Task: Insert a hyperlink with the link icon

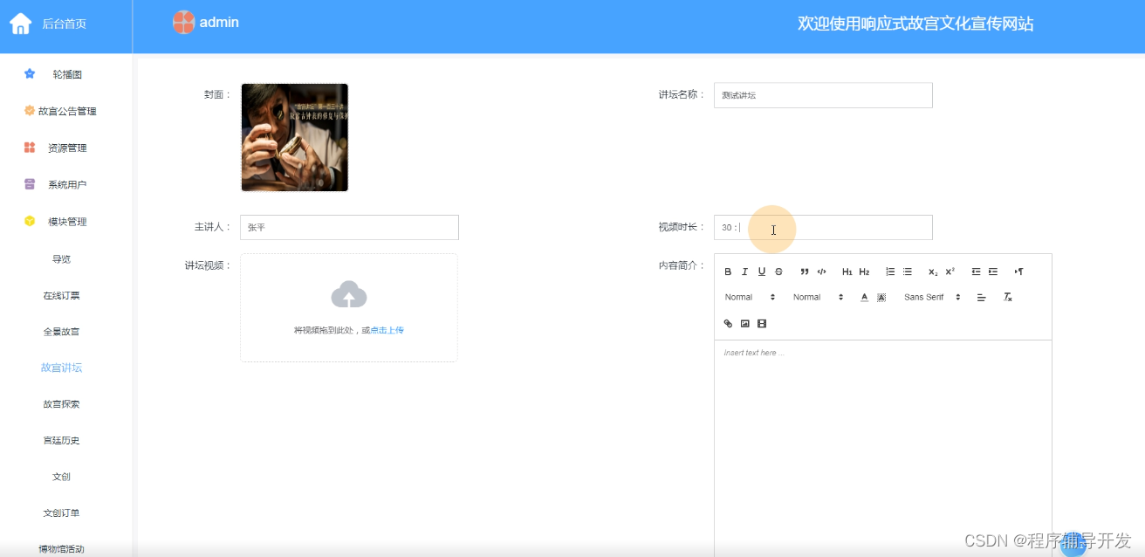Action: click(x=728, y=324)
